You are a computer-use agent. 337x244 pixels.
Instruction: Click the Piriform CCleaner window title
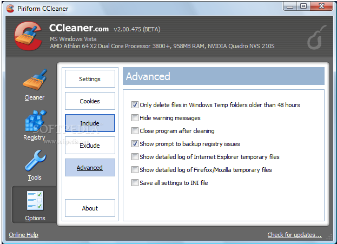[x=43, y=9]
